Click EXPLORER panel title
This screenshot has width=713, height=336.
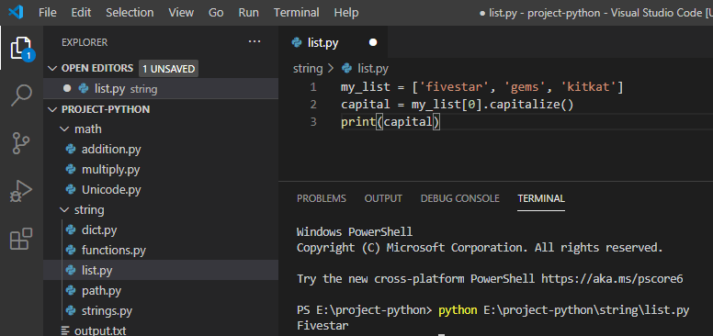tap(85, 42)
